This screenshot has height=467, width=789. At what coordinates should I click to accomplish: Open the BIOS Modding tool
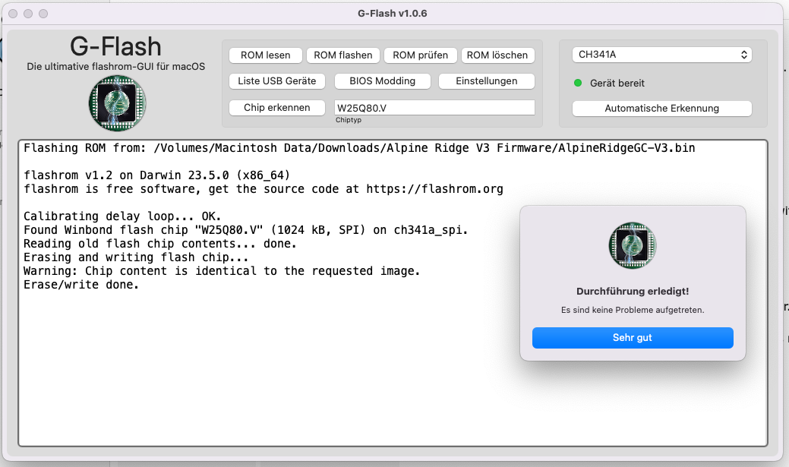coord(383,81)
